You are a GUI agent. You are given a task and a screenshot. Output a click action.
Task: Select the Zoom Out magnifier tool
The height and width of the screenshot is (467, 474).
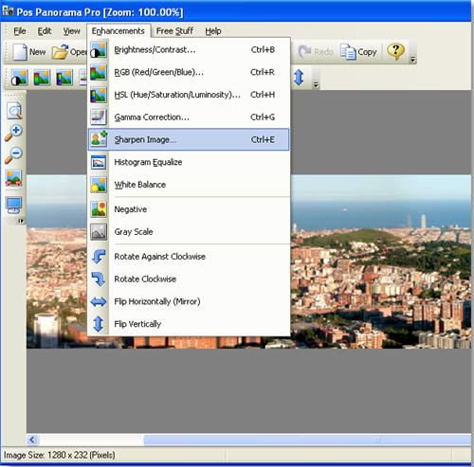pos(13,155)
